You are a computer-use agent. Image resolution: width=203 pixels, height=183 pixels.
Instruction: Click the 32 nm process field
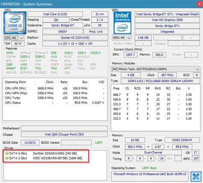[100, 14]
